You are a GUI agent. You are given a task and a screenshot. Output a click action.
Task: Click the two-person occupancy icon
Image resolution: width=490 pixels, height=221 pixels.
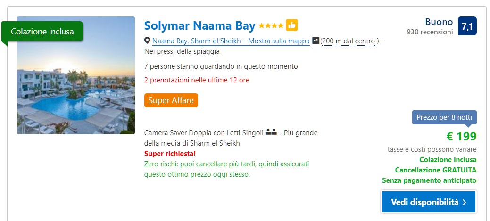271,133
